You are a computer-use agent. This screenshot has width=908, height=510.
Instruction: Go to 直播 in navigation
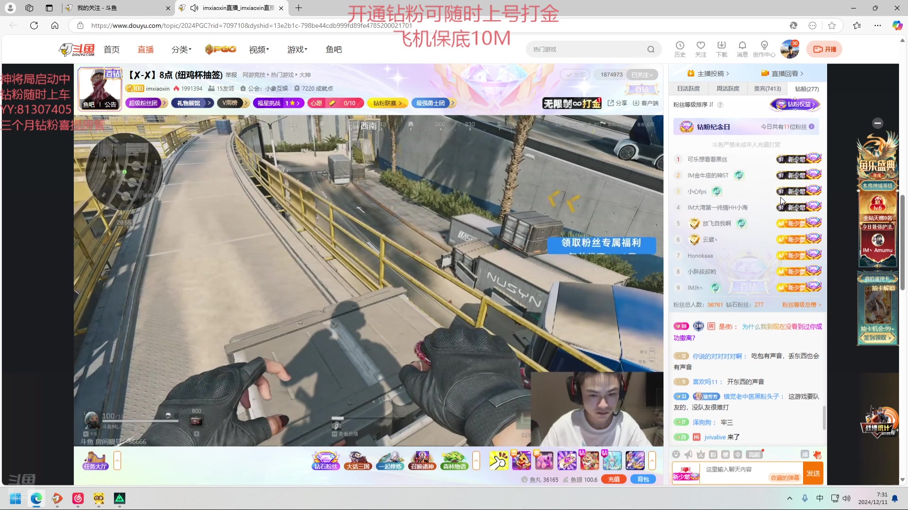click(146, 50)
